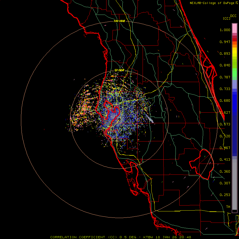Click the 0.893 legend value
Viewport: 239px width, 239px height.
pos(225,53)
